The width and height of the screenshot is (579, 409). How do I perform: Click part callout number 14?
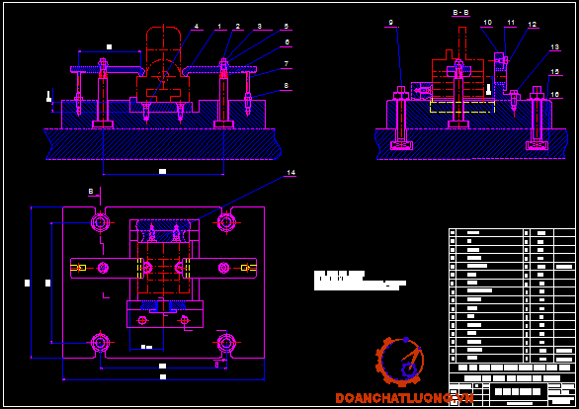click(x=290, y=172)
